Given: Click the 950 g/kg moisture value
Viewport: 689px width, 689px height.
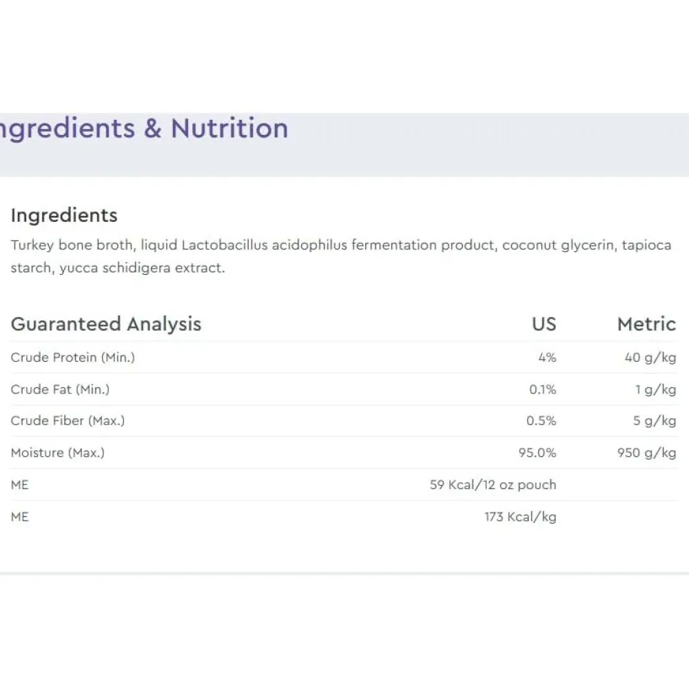Looking at the screenshot, I should tap(646, 453).
